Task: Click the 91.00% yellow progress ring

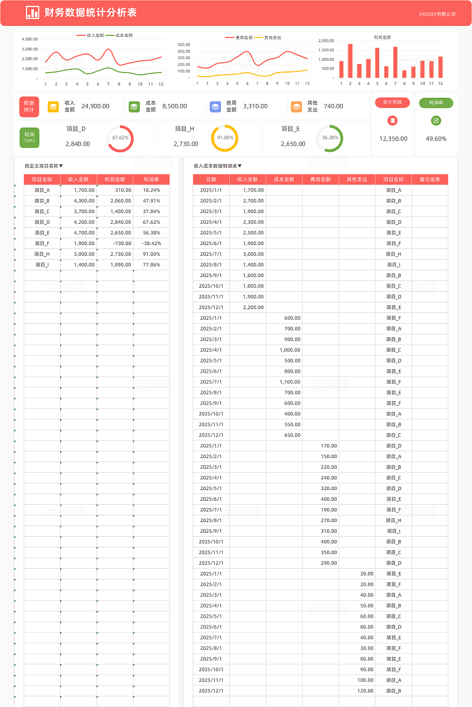Action: click(x=225, y=138)
